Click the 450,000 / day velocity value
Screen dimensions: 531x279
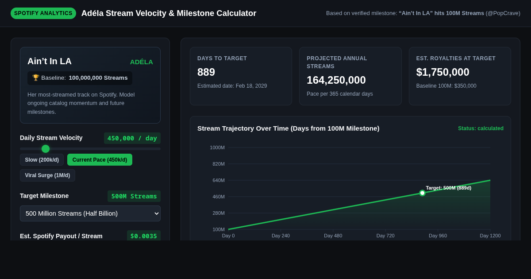[132, 138]
